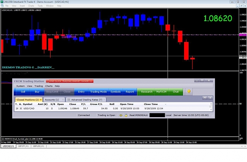Open the green Chat button
Image resolution: width=247 pixels, height=162 pixels.
[x=175, y=92]
